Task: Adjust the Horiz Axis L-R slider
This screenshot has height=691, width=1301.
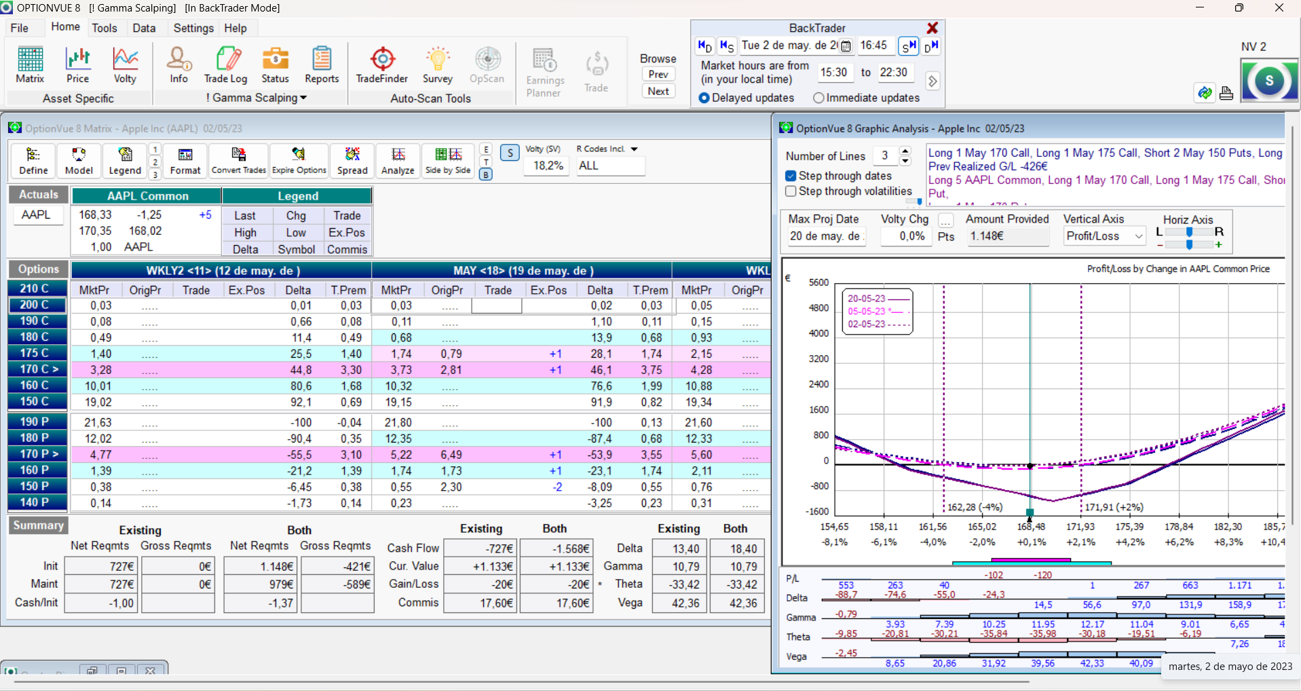Action: (x=1189, y=232)
